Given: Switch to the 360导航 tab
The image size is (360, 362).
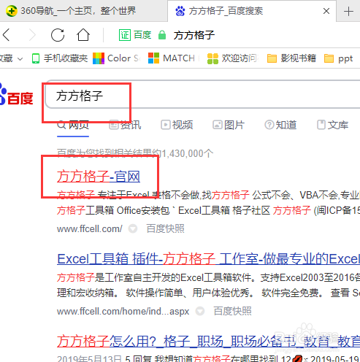Looking at the screenshot, I should point(83,11).
